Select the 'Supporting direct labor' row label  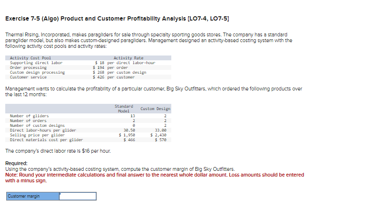pos(36,63)
